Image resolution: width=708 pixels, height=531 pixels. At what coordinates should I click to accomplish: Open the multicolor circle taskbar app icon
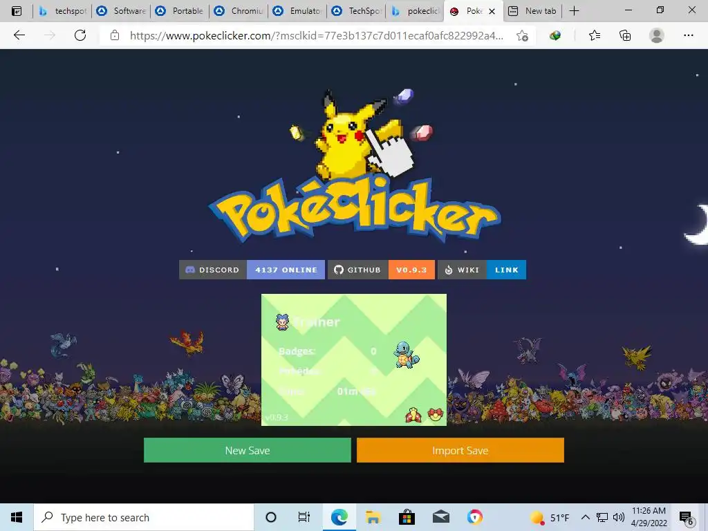tap(474, 517)
